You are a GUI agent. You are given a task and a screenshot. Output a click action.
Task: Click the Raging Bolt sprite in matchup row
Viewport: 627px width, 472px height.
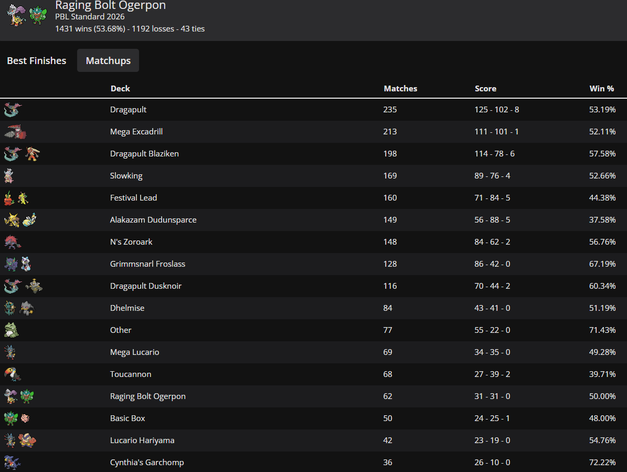point(11,396)
